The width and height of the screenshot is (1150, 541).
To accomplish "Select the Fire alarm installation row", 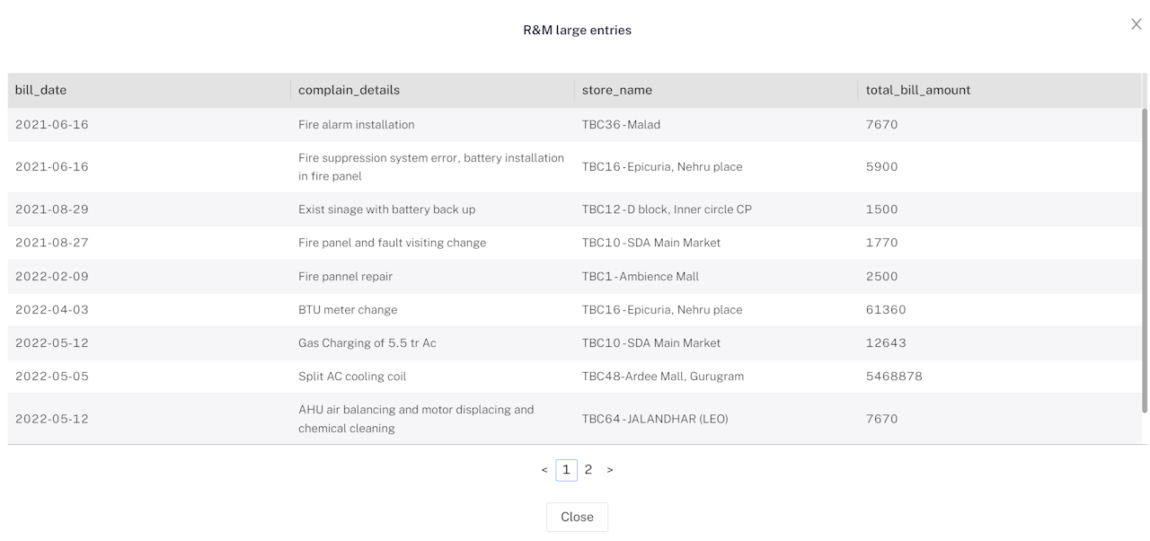I will 357,125.
